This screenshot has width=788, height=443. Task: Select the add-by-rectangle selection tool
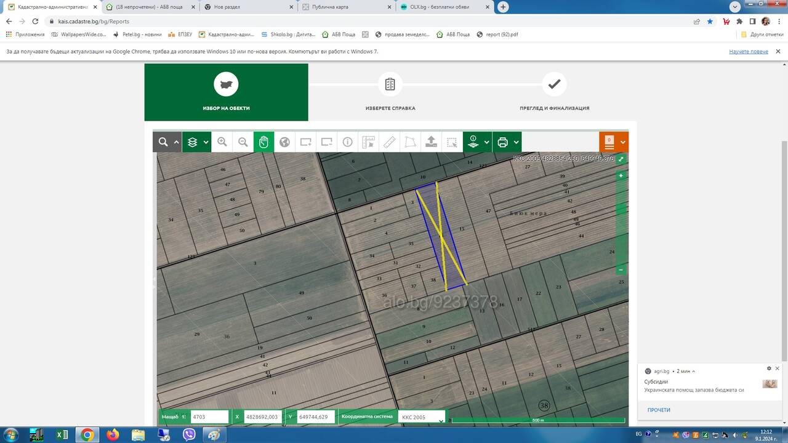(306, 142)
